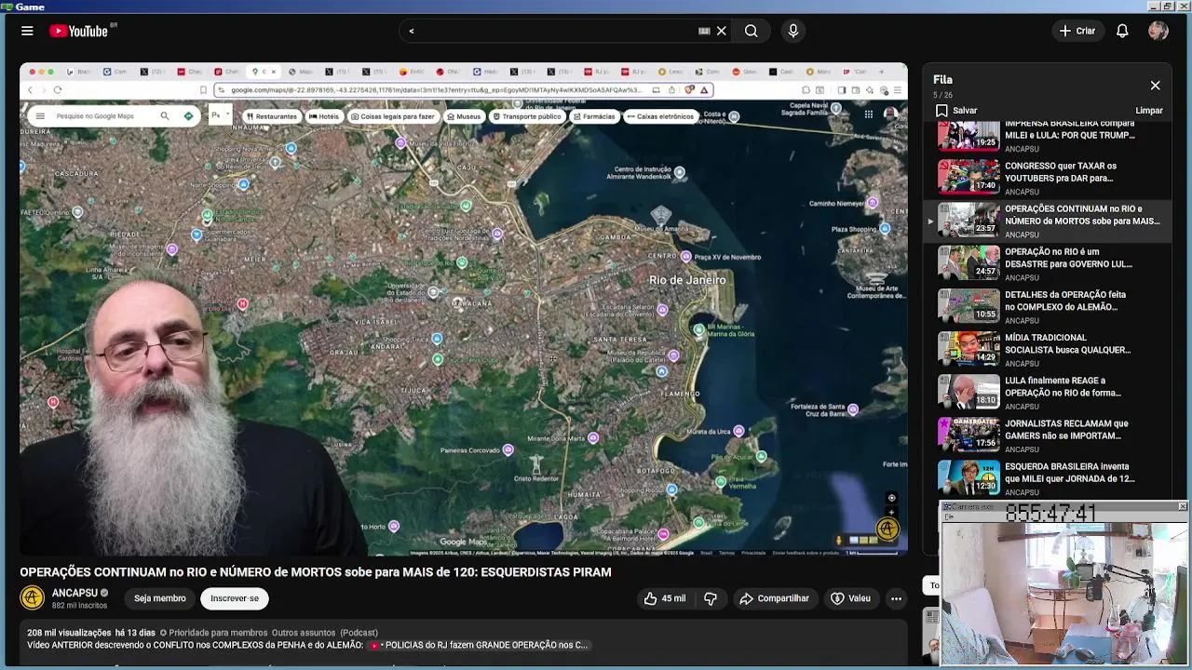
Task: Click the browser reload icon in the video
Action: [58, 90]
